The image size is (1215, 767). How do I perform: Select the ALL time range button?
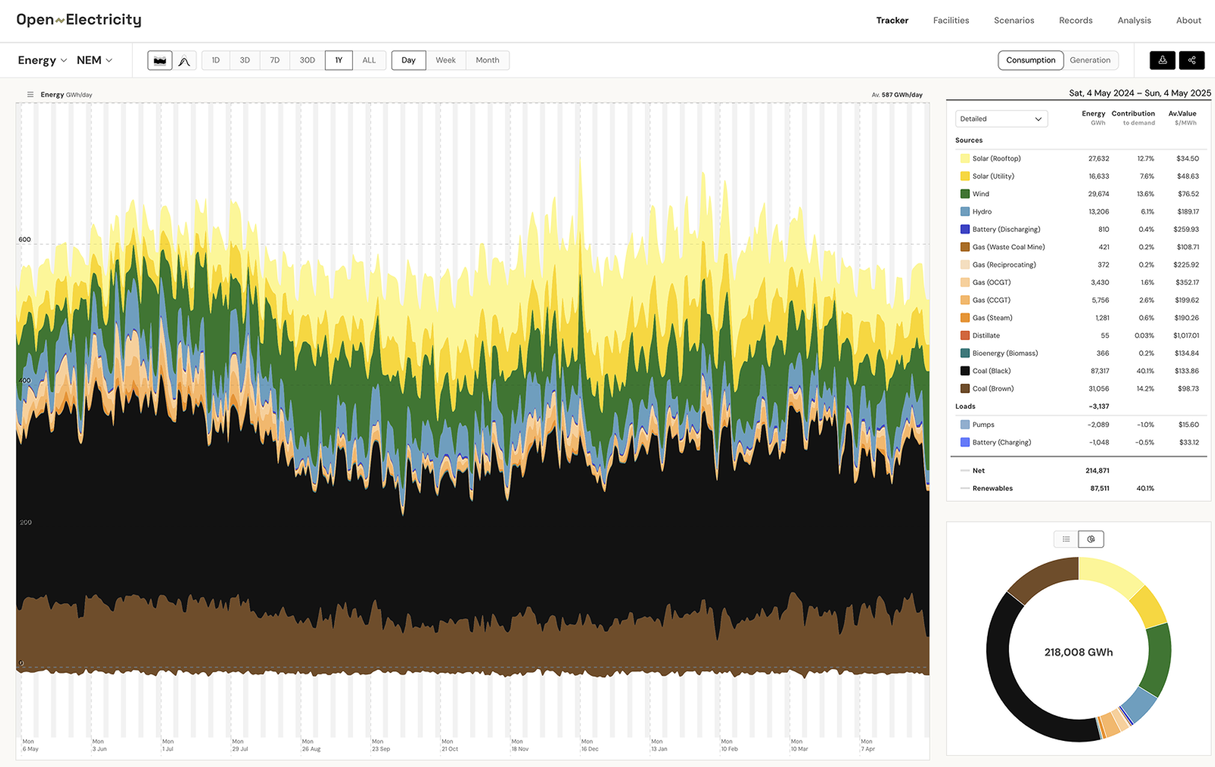369,60
